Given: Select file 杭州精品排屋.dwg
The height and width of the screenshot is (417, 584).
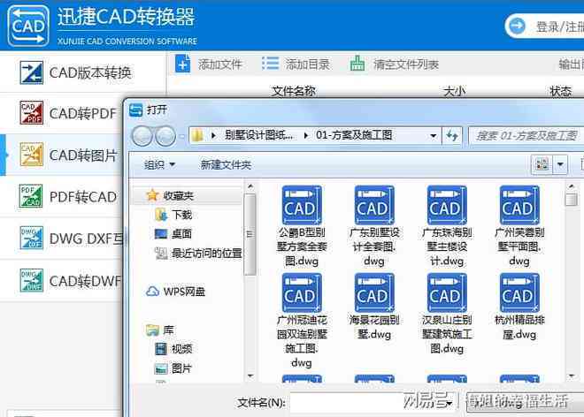Looking at the screenshot, I should (519, 307).
